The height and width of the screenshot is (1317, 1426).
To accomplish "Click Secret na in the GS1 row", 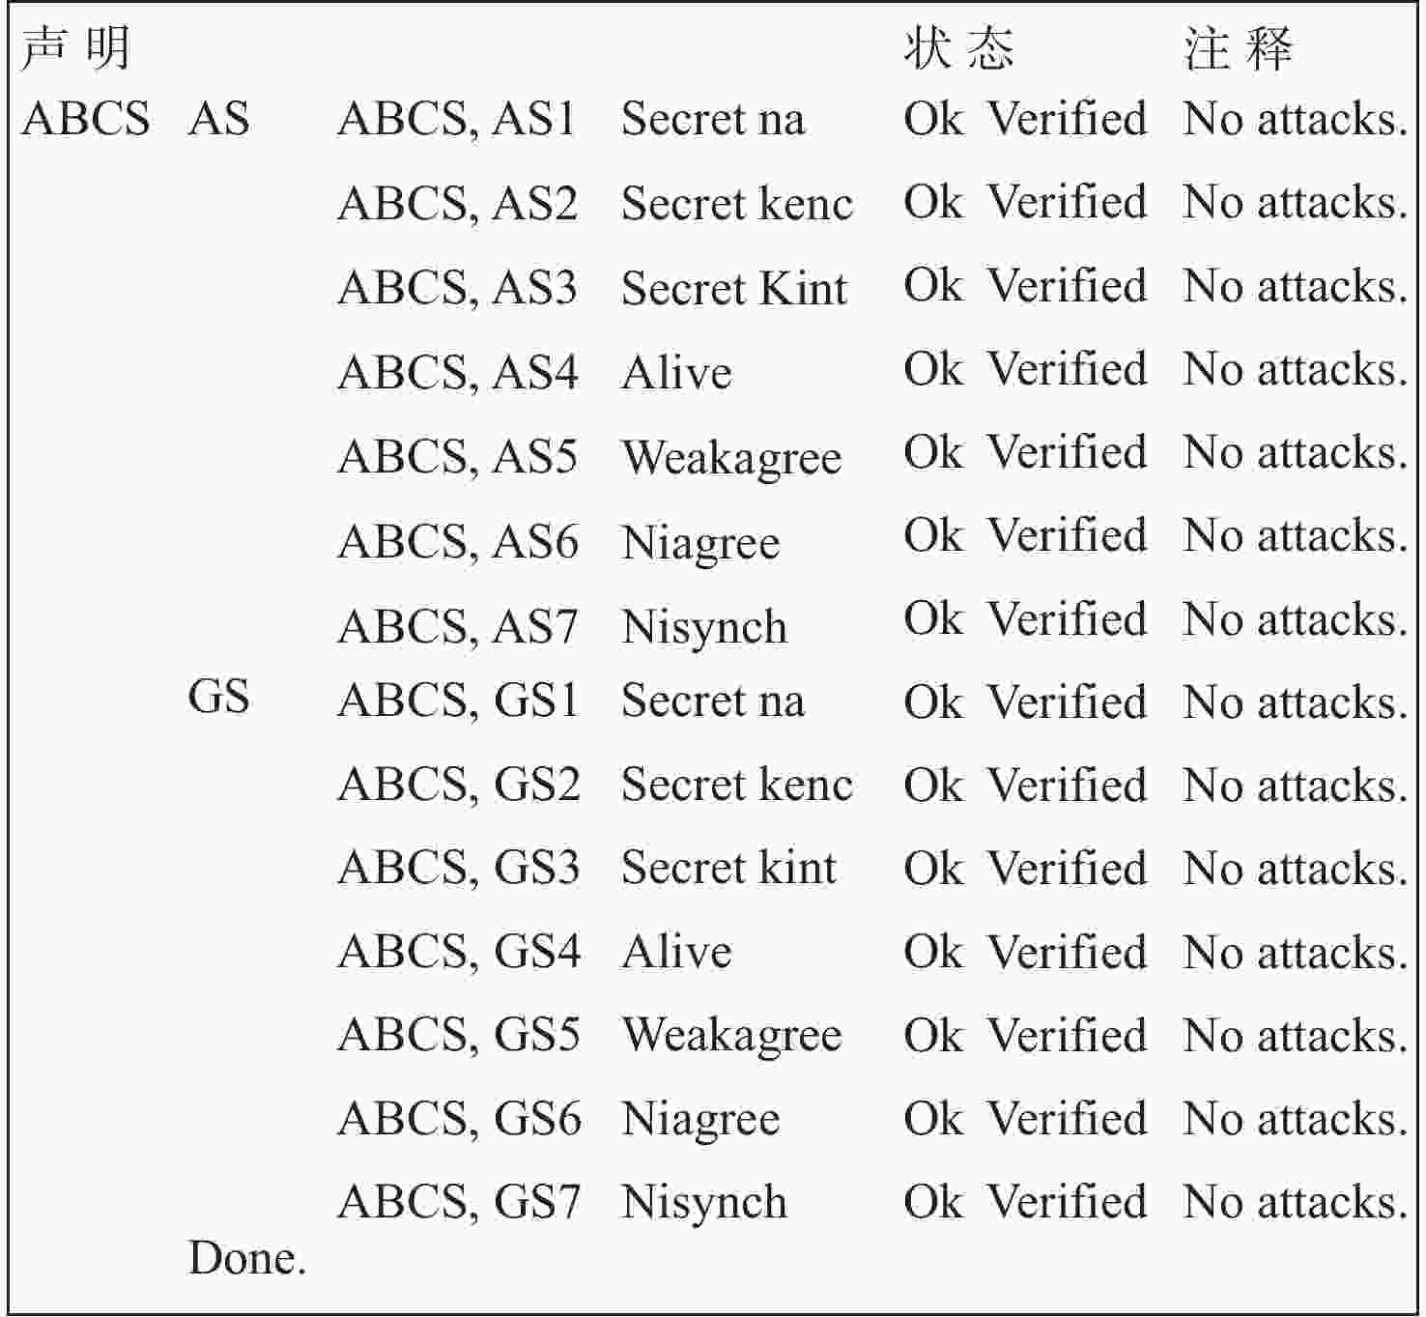I will coord(713,701).
